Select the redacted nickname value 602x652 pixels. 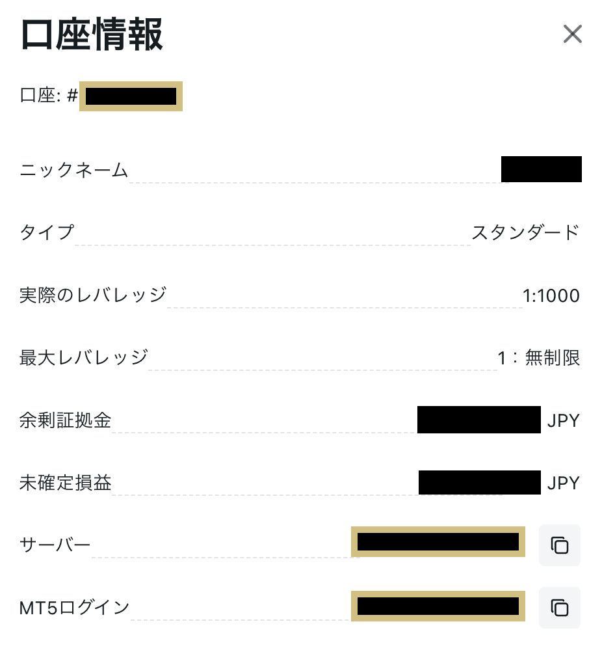pos(541,169)
